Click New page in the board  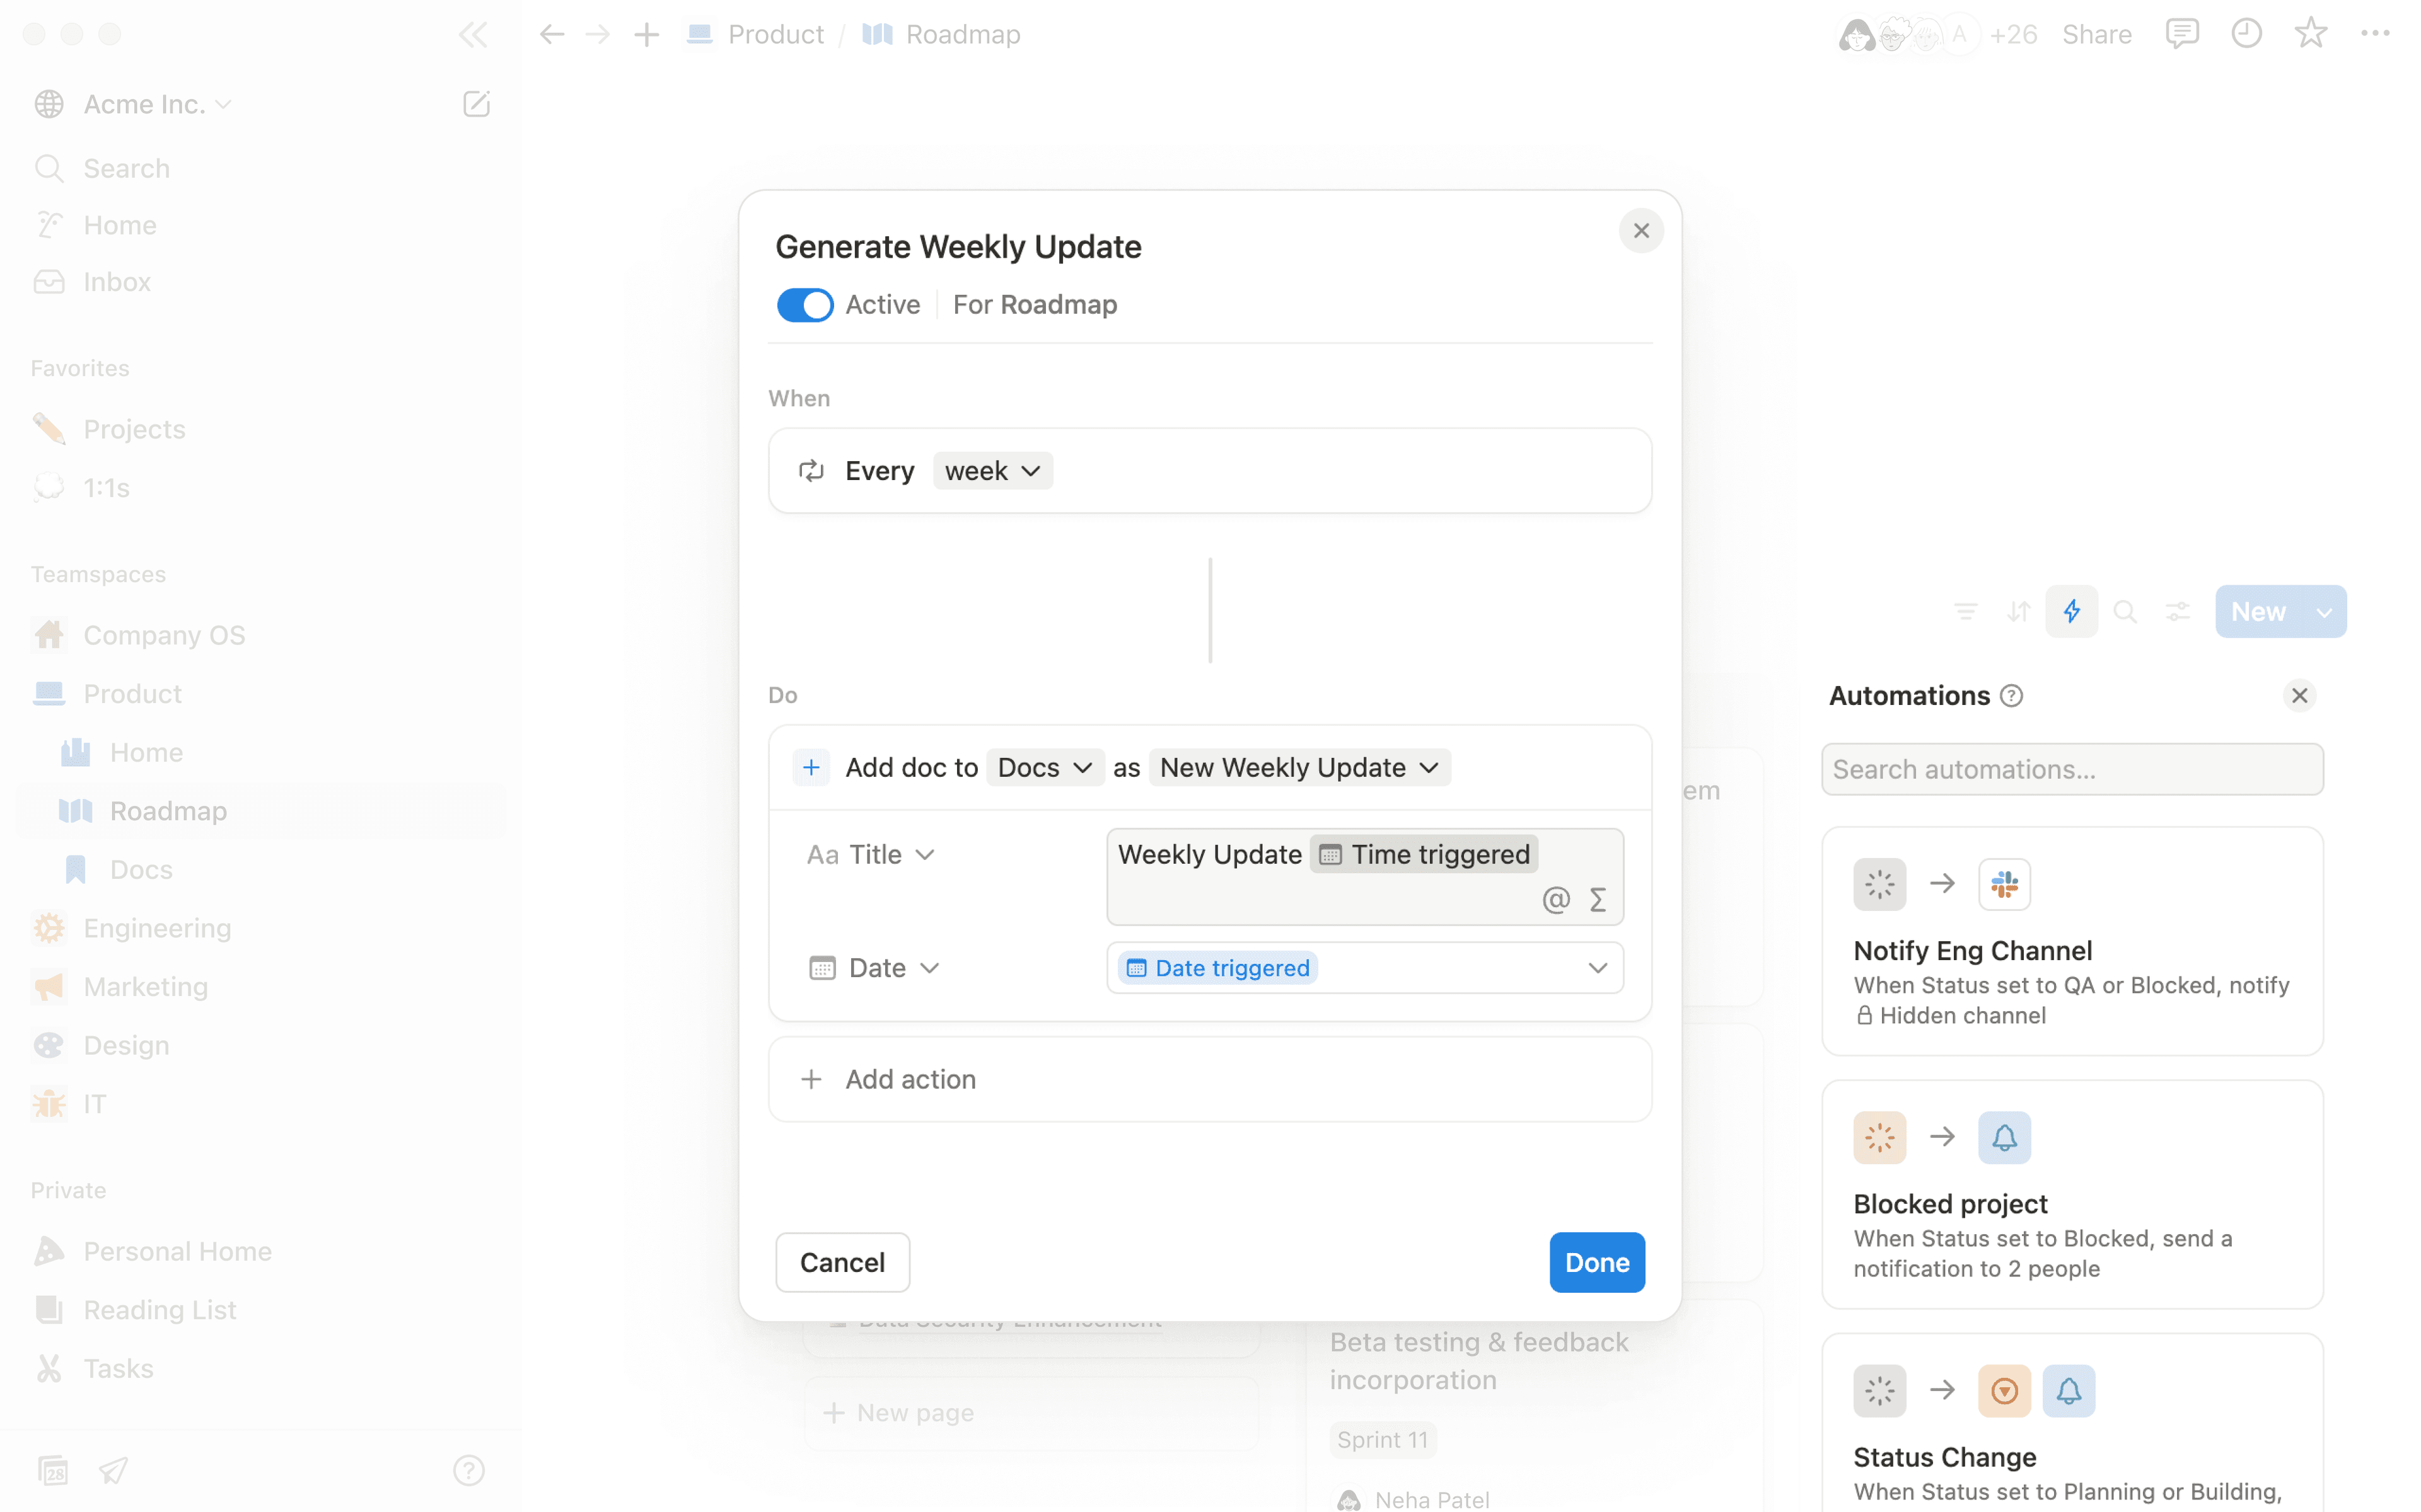point(1030,1413)
